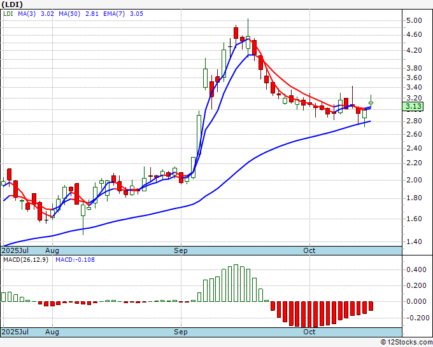Click the 1.40 price axis label
Image resolution: width=433 pixels, height=347 pixels.
[414, 242]
